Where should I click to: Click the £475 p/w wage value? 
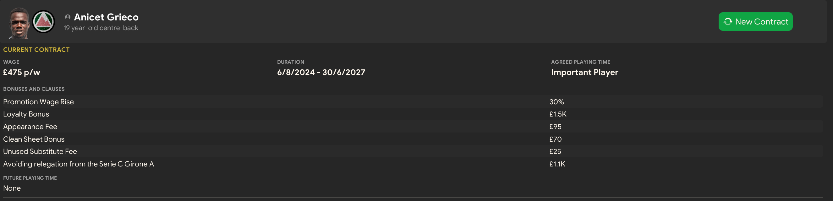tap(22, 72)
